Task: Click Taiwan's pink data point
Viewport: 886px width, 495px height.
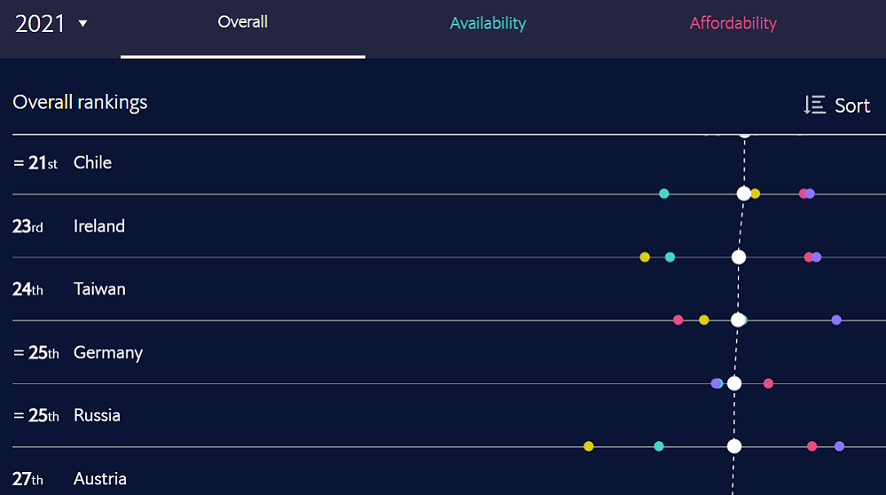Action: coord(678,320)
